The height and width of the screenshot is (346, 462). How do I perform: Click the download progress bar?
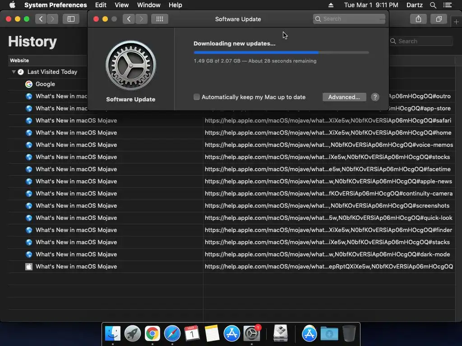point(281,53)
